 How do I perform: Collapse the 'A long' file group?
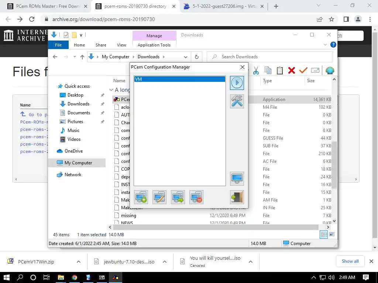coord(111,90)
